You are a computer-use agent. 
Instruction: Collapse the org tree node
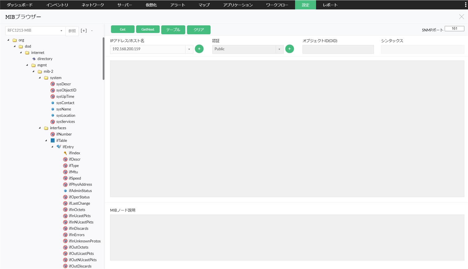click(8, 40)
